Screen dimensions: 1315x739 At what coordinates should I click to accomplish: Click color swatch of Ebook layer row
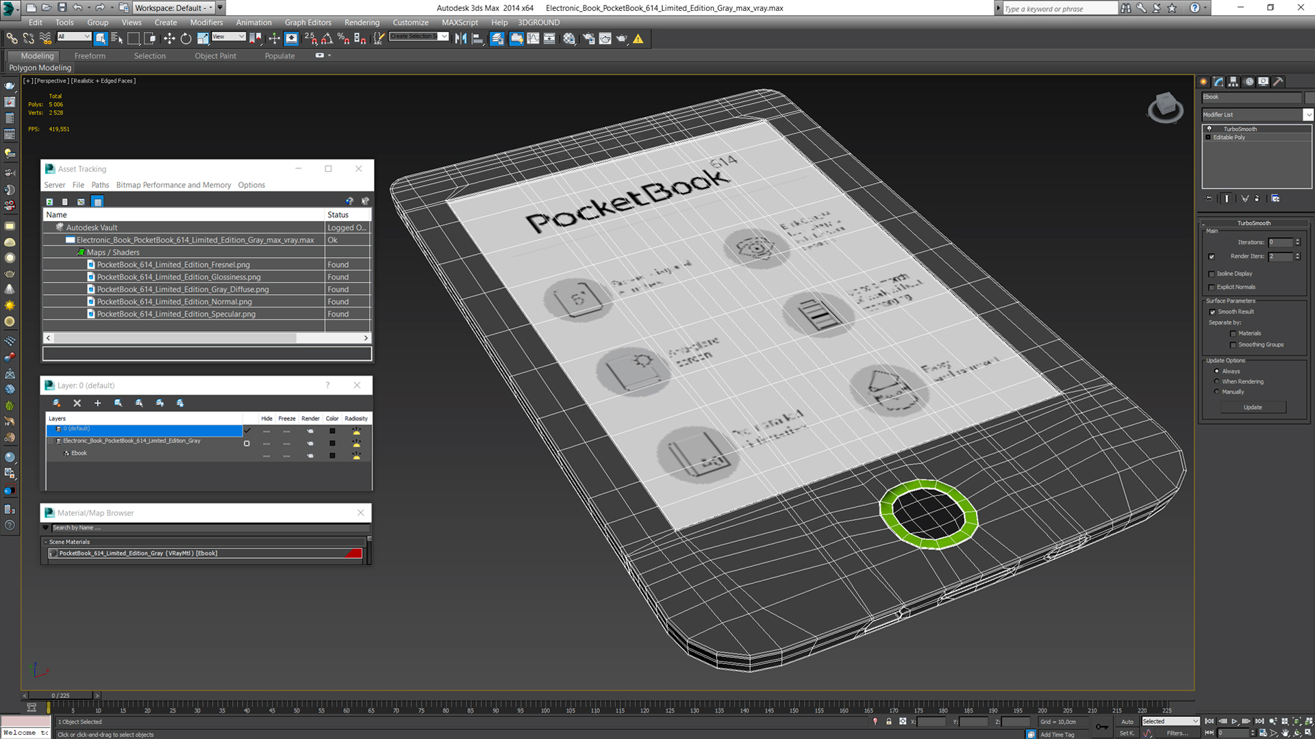click(332, 456)
